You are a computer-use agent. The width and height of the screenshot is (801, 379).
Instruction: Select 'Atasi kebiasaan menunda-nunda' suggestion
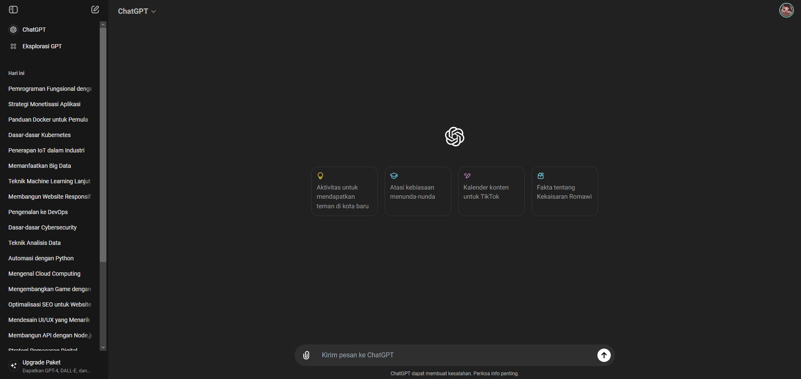click(418, 192)
